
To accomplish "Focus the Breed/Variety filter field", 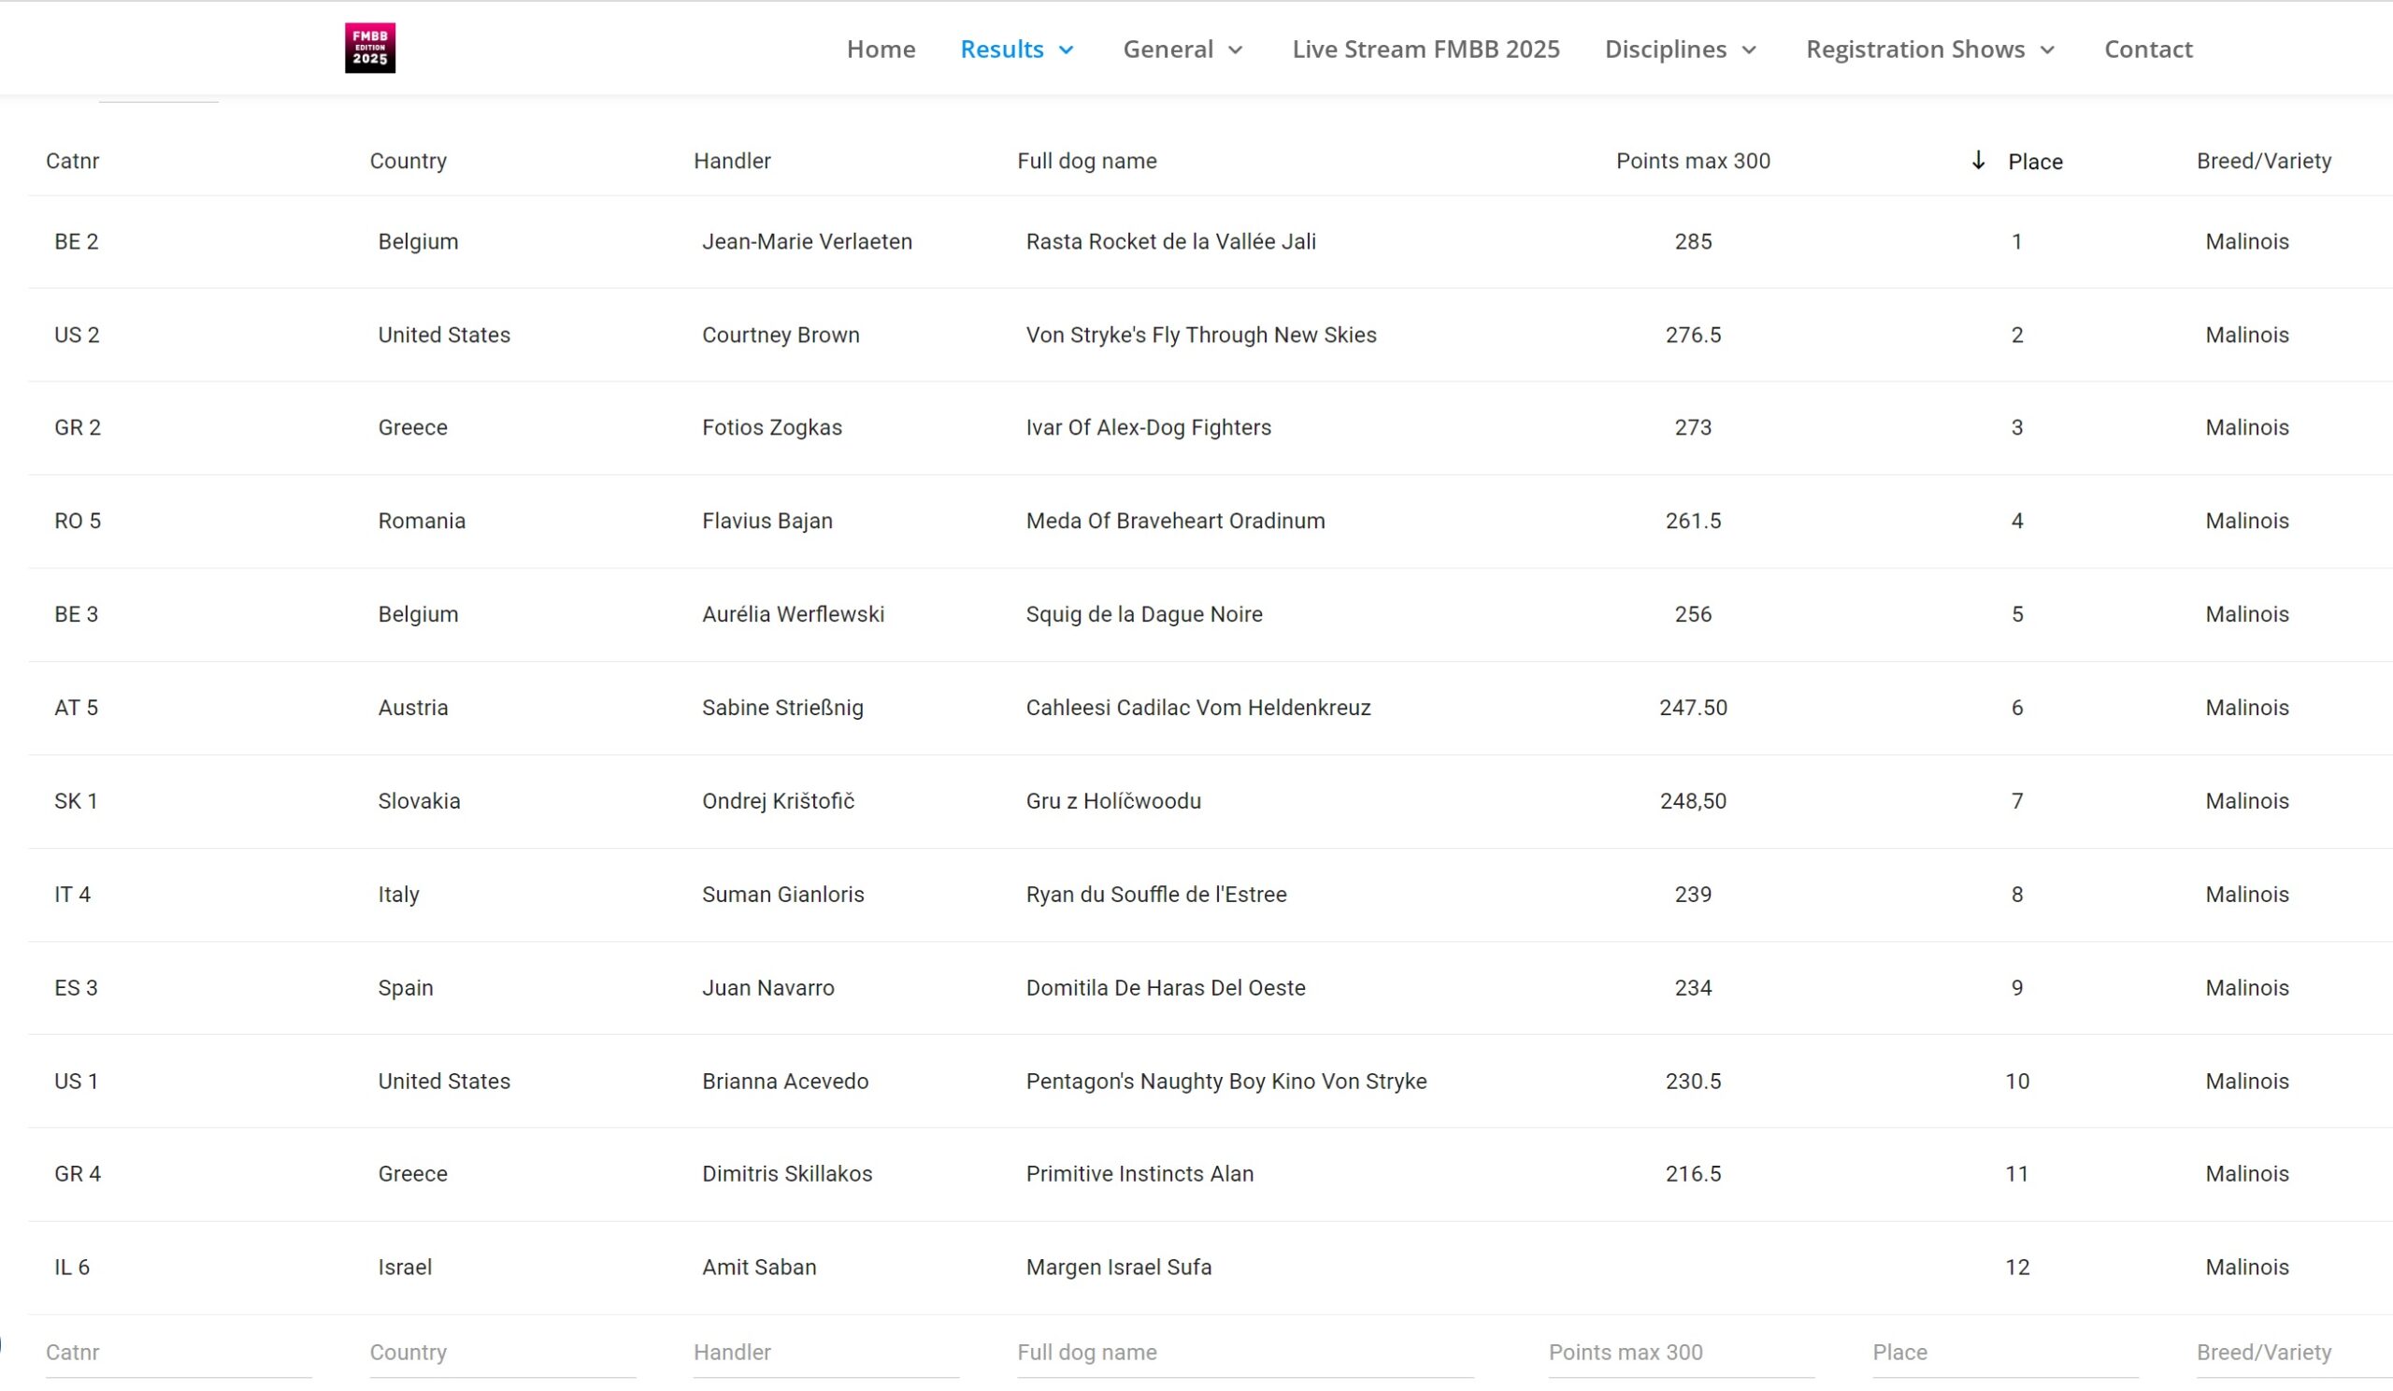I will 2294,1352.
